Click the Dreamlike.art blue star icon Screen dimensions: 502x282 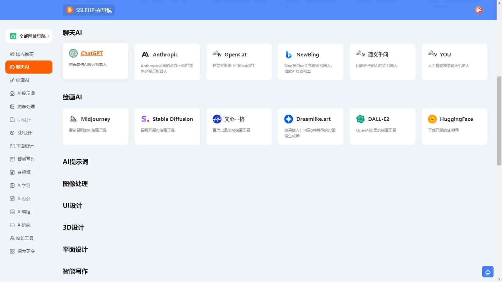click(x=289, y=119)
